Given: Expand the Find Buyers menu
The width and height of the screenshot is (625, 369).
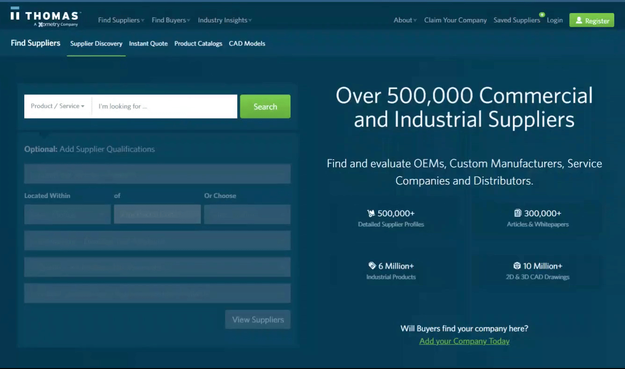Looking at the screenshot, I should [x=171, y=20].
